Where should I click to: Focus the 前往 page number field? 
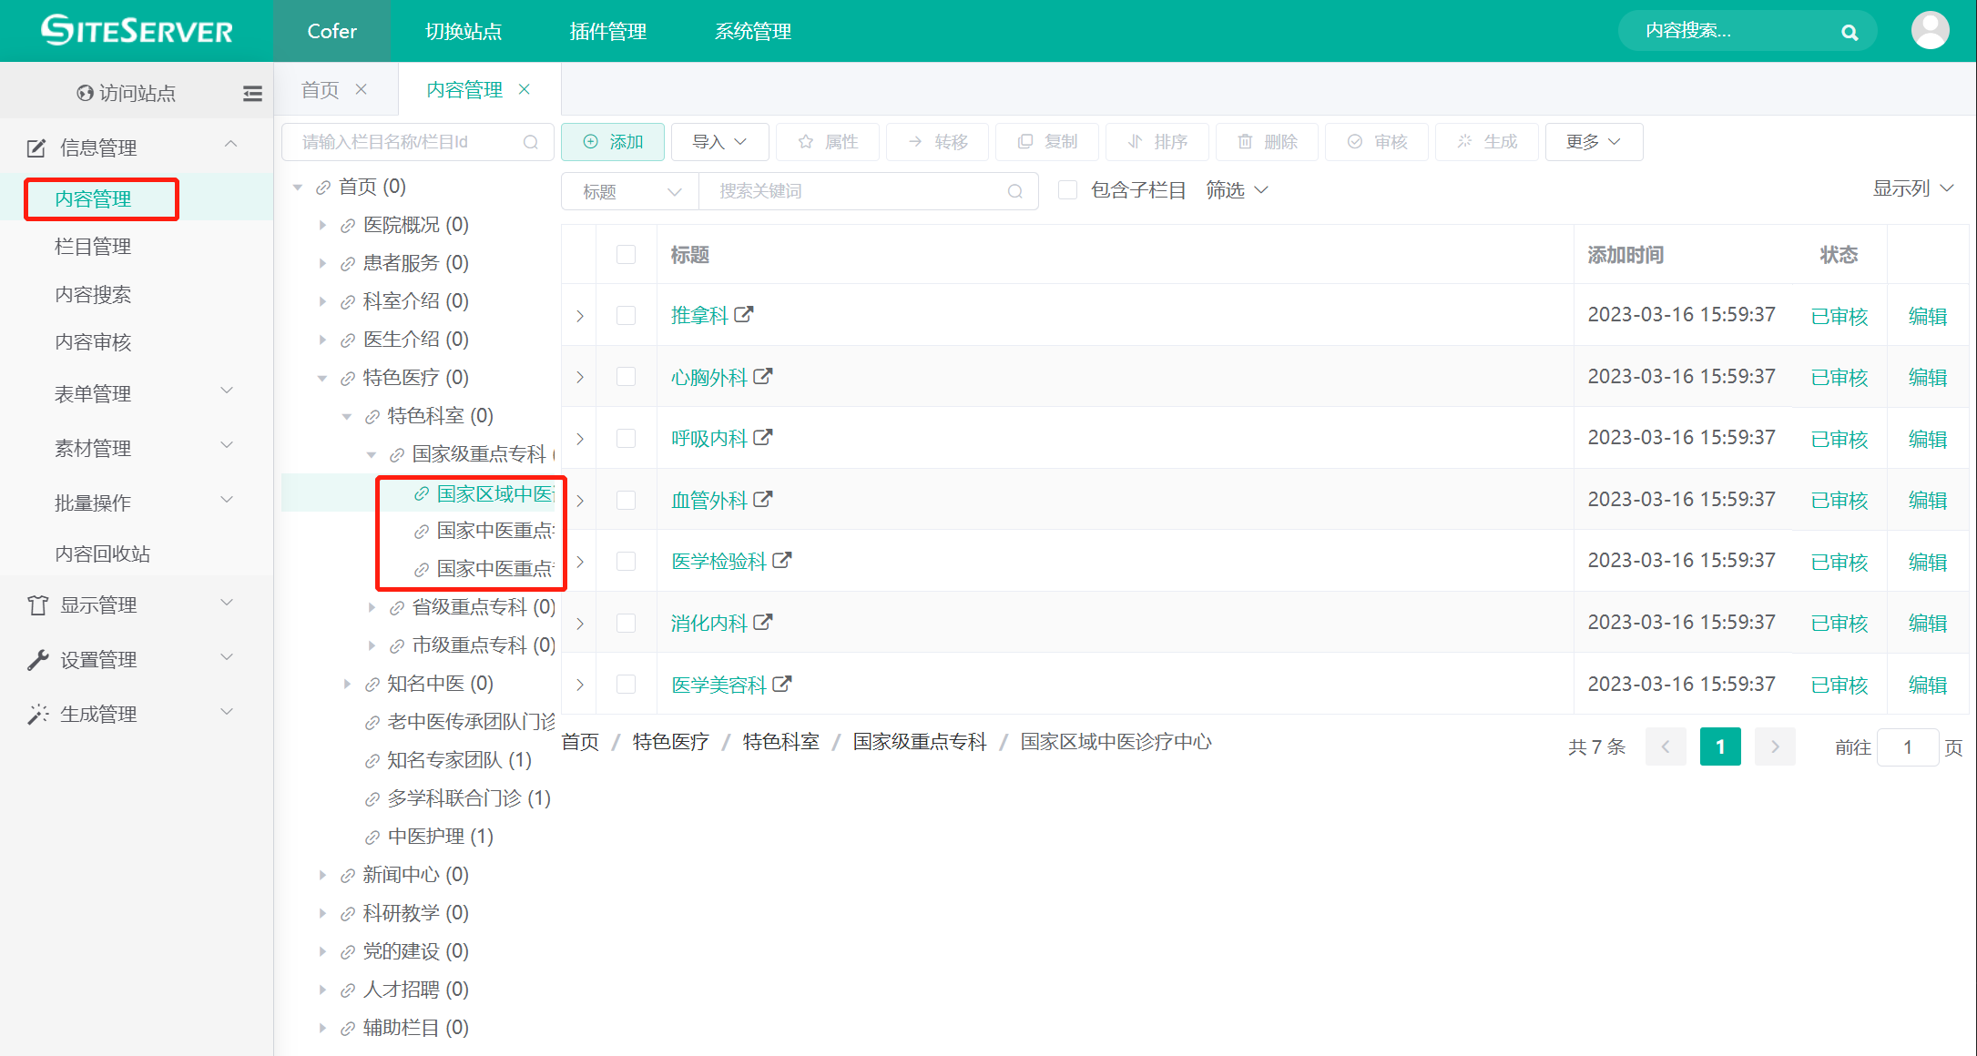point(1908,747)
